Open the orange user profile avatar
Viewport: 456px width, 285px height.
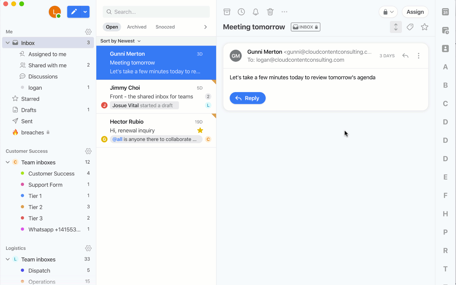55,12
